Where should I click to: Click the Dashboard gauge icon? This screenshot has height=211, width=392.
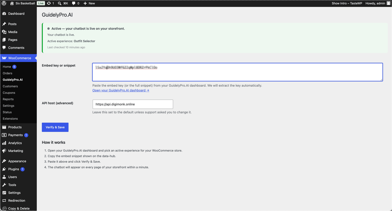pyautogui.click(x=4, y=13)
